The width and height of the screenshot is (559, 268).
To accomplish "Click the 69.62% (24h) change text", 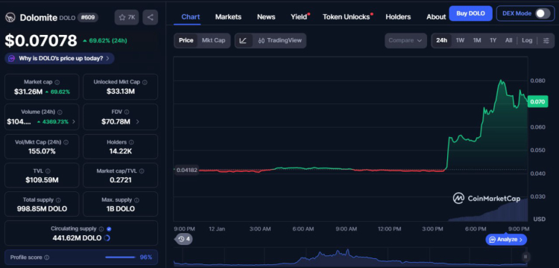I will coord(107,41).
